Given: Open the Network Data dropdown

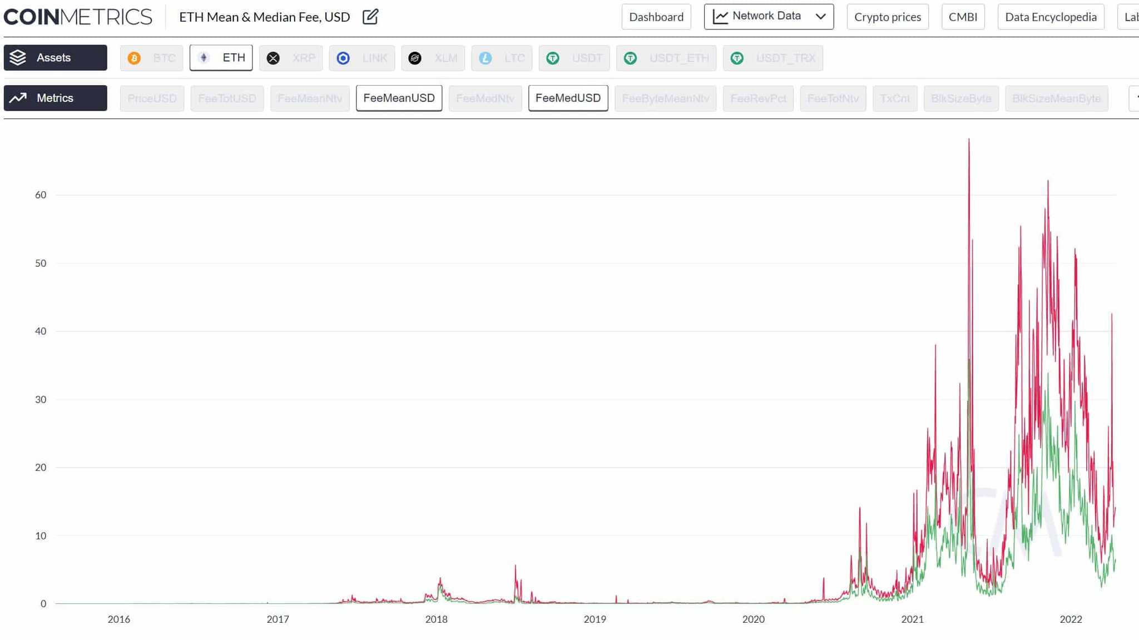Looking at the screenshot, I should [820, 16].
